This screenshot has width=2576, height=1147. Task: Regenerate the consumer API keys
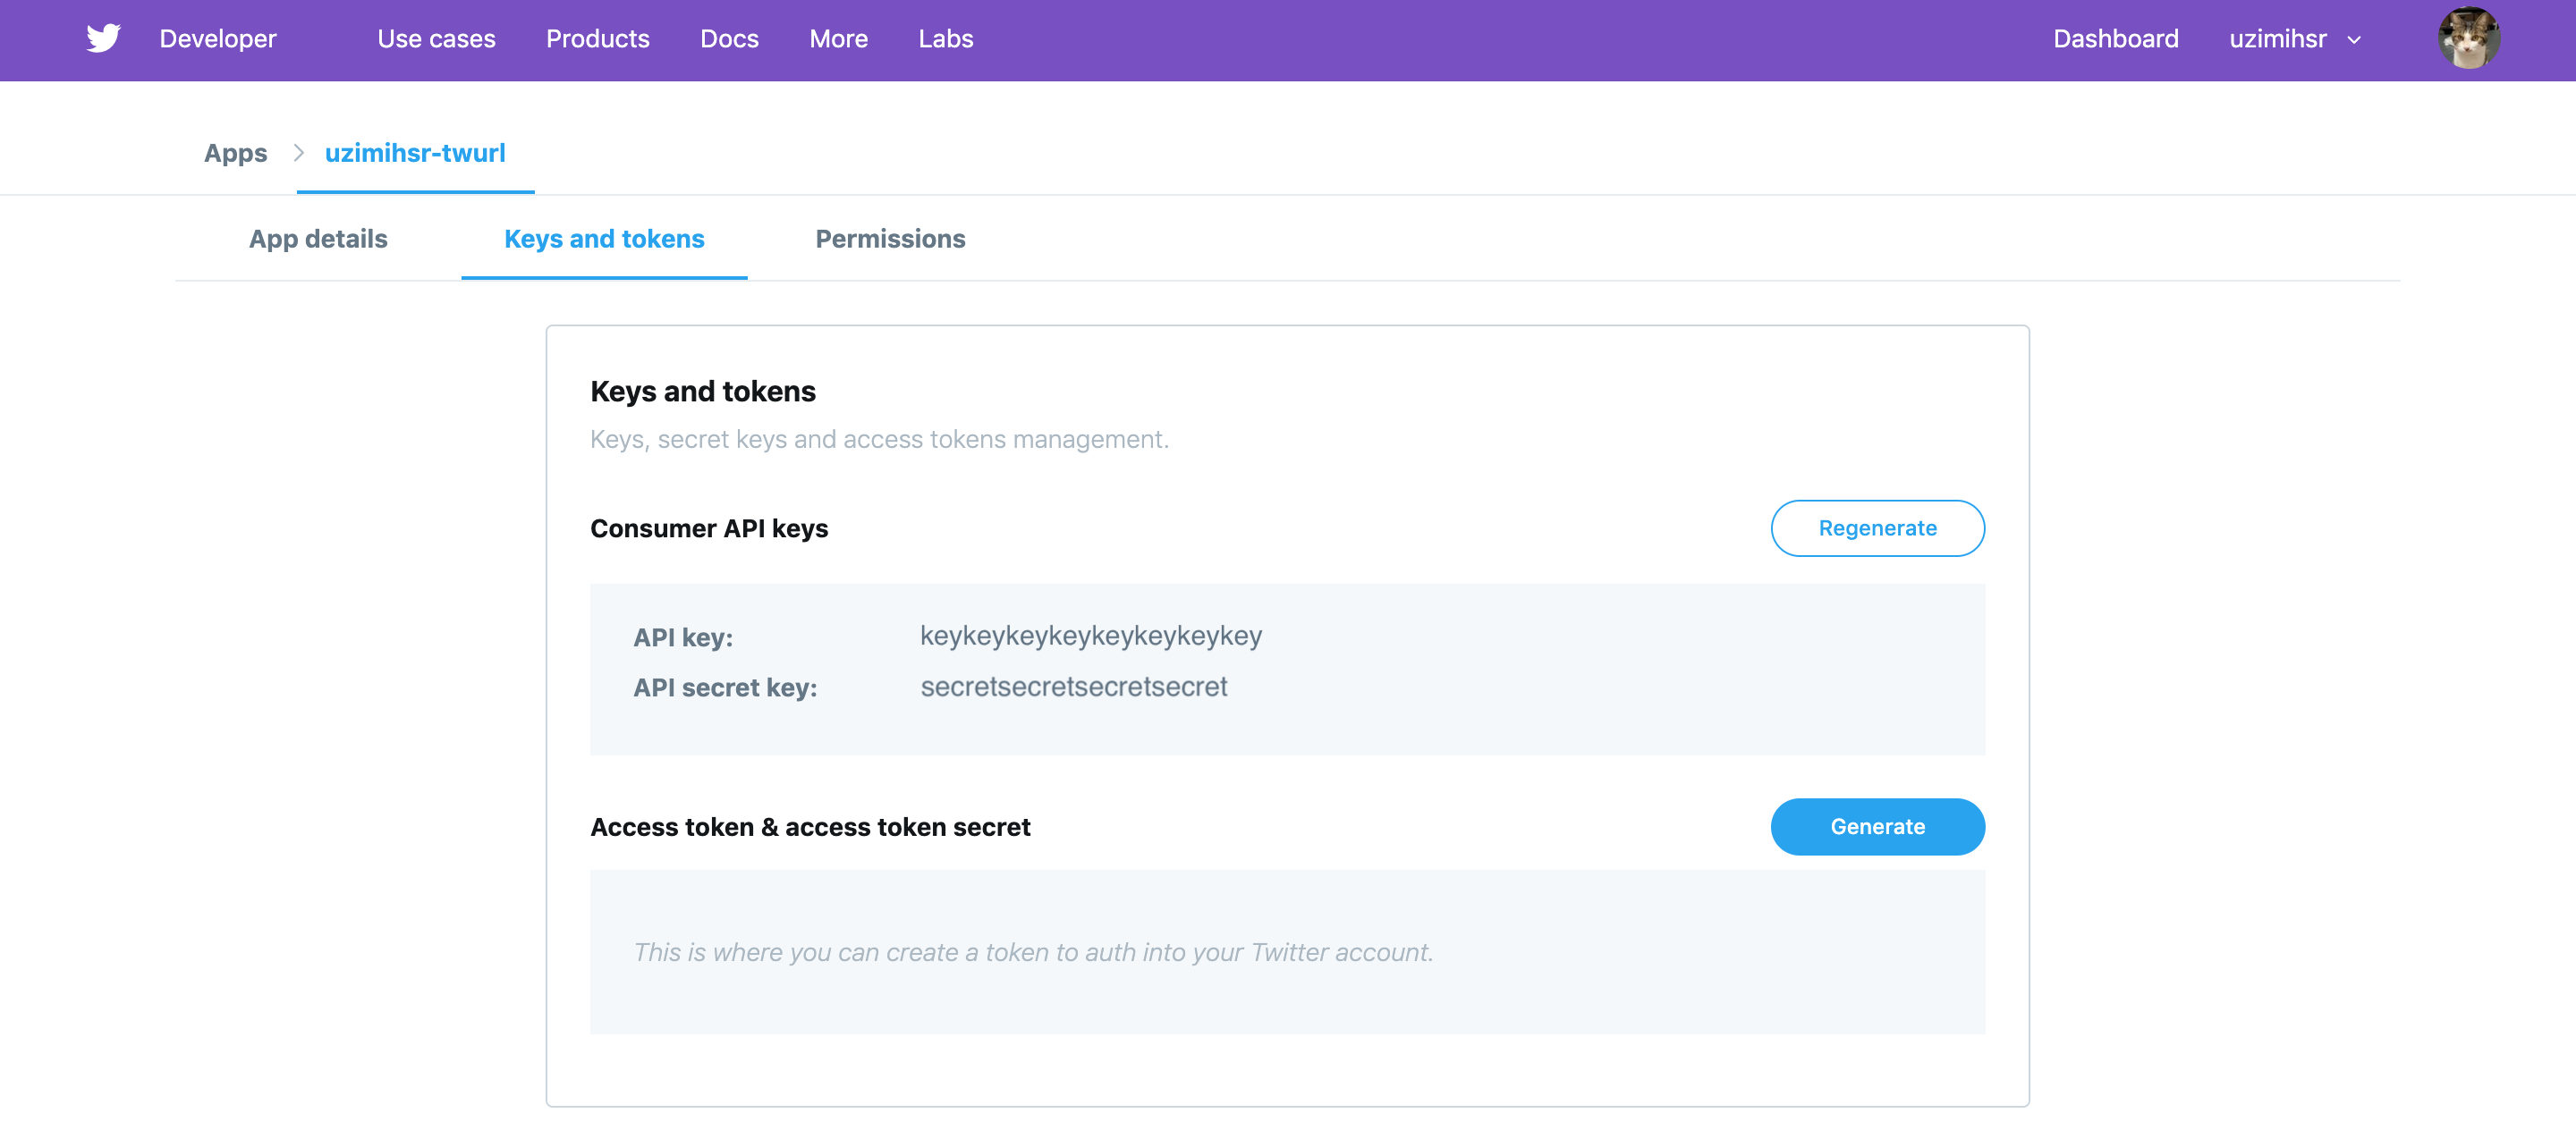(1877, 527)
